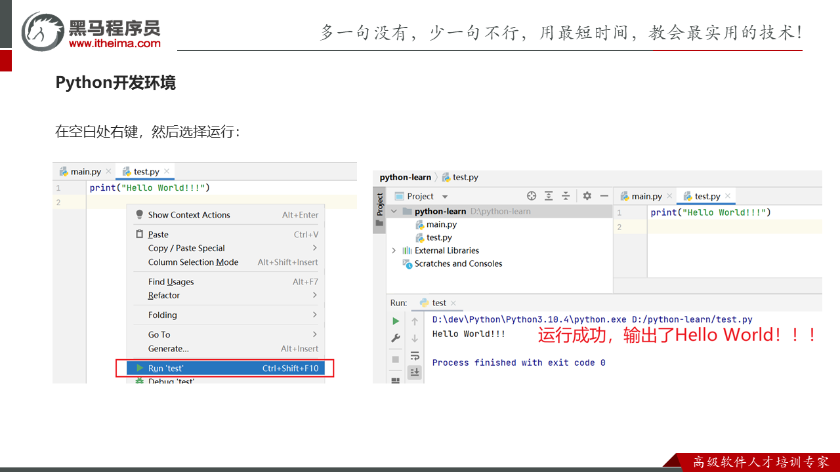Click python-learn in the breadcrumb bar

405,177
